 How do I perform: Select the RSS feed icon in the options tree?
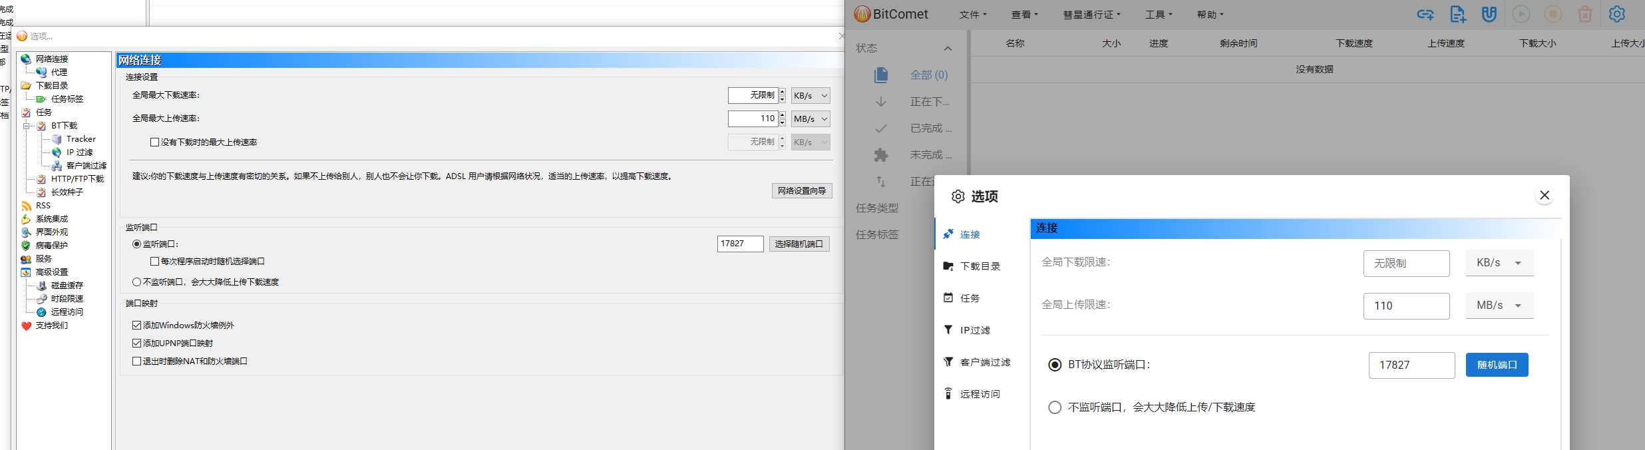pos(26,206)
